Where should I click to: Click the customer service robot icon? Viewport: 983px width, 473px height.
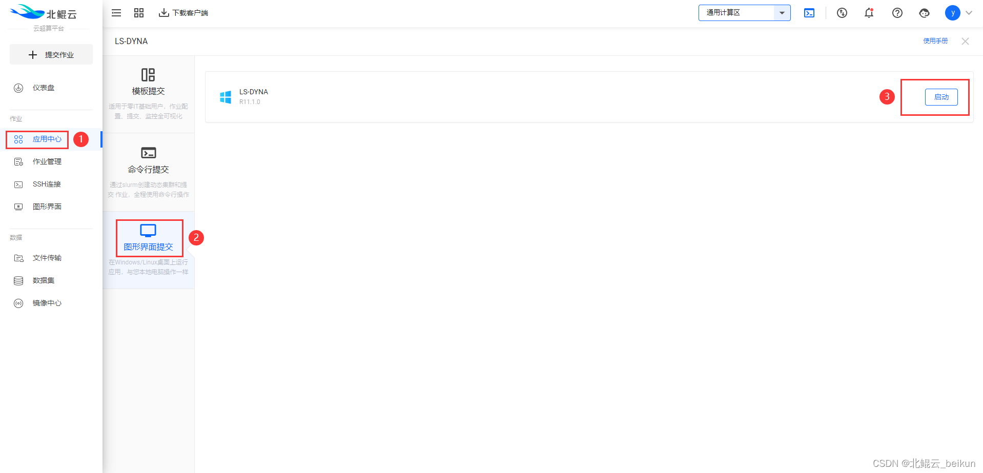tap(925, 13)
